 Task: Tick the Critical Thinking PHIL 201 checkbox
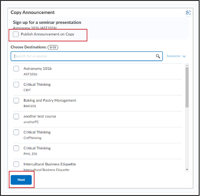pos(16,148)
